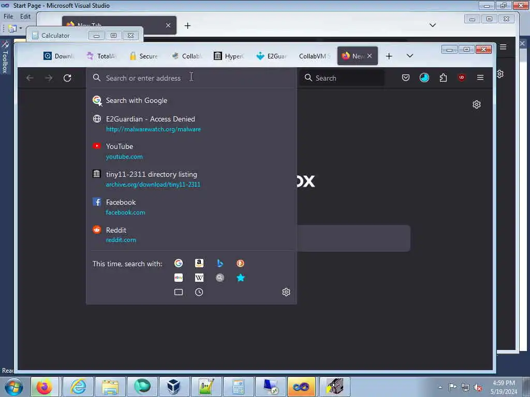Go back using the Firefox back arrow
This screenshot has height=397, width=530.
[30, 78]
